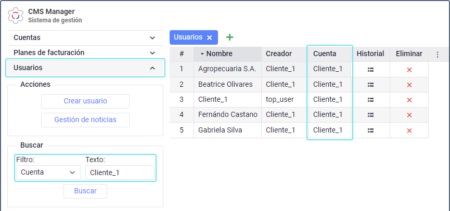Expand the Cuentas section
The image size is (450, 211).
[84, 38]
